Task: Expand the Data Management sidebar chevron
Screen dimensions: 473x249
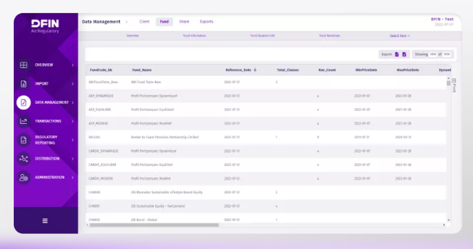Action: pyautogui.click(x=73, y=102)
